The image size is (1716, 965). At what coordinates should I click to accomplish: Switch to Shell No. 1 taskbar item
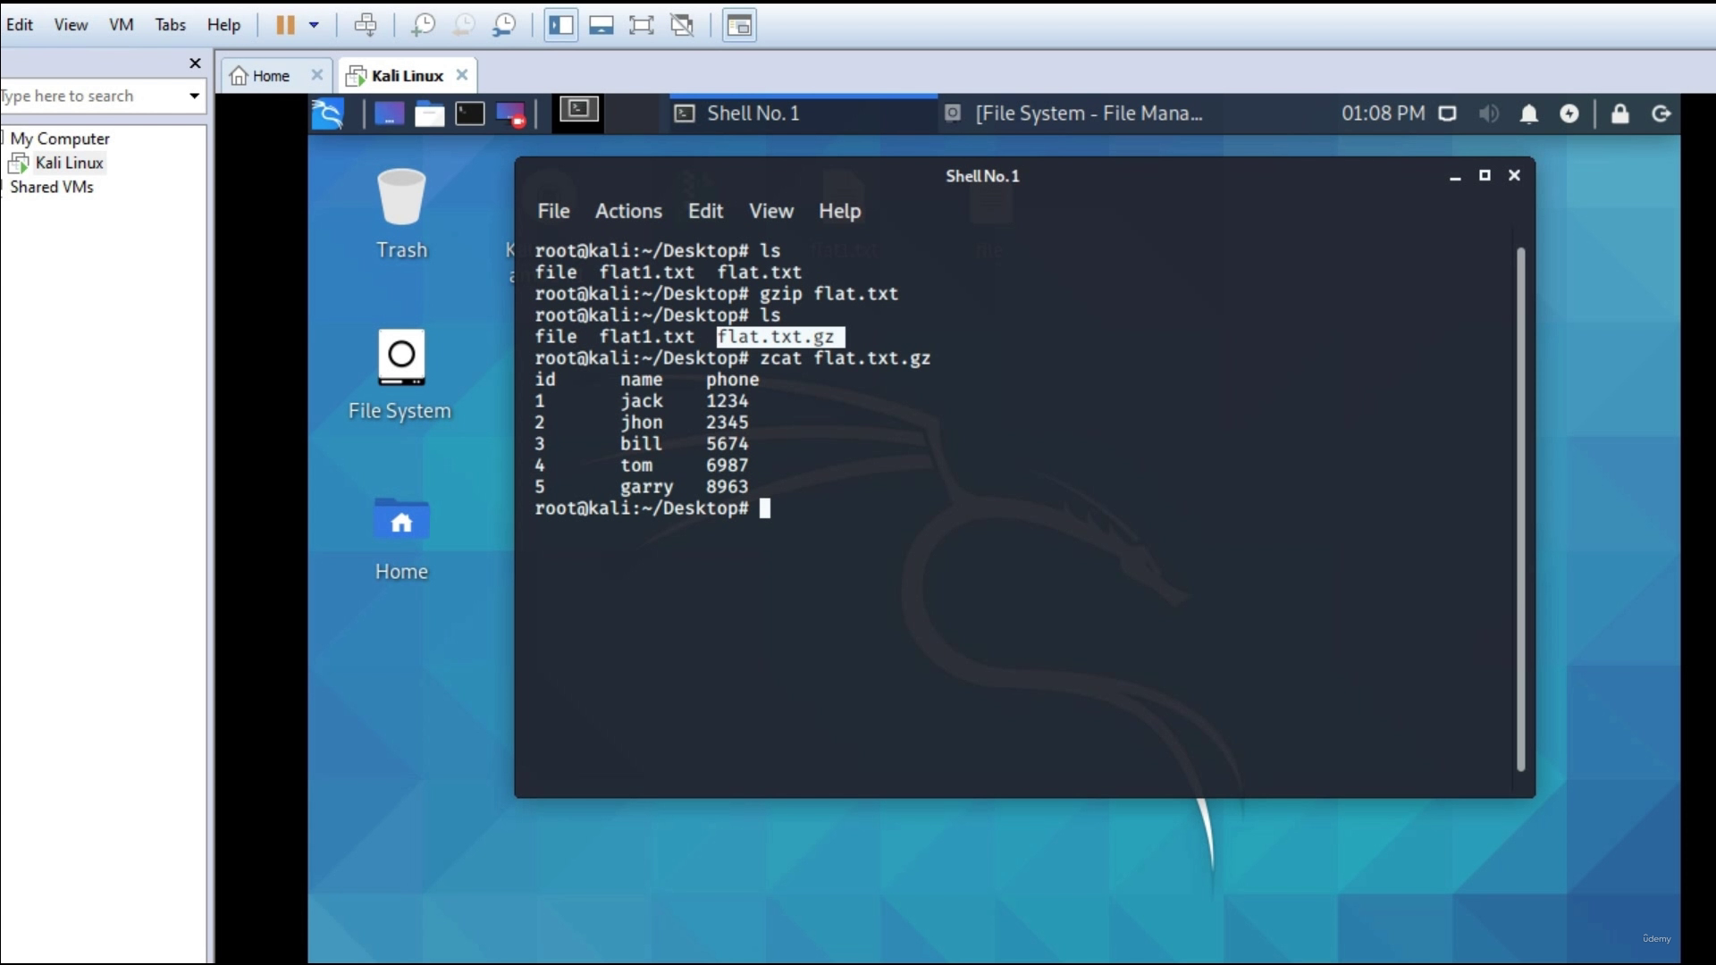click(x=803, y=113)
